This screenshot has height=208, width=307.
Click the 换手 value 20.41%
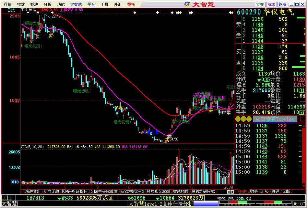261,112
